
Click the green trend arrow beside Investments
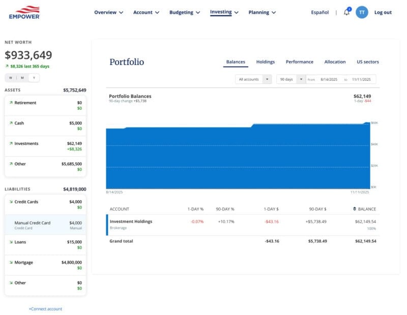11,144
